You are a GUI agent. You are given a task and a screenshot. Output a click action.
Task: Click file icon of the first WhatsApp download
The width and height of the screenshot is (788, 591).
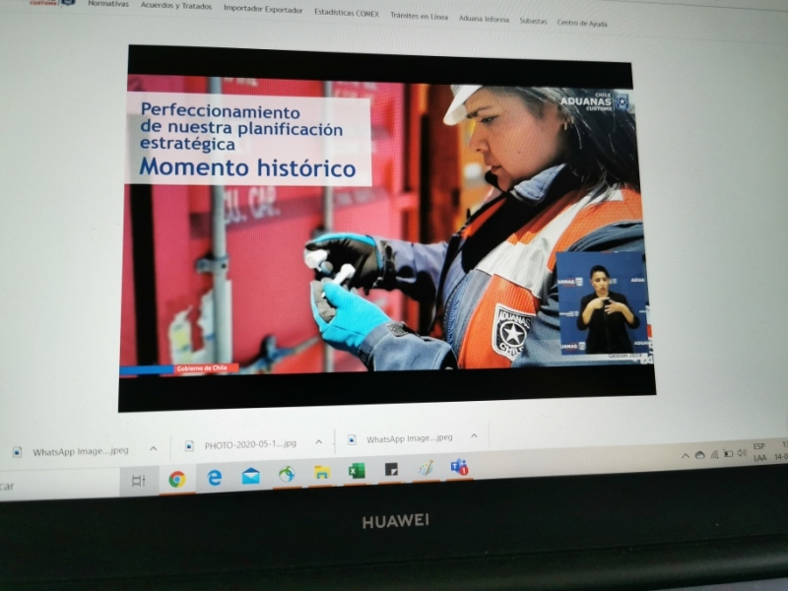pos(17,452)
